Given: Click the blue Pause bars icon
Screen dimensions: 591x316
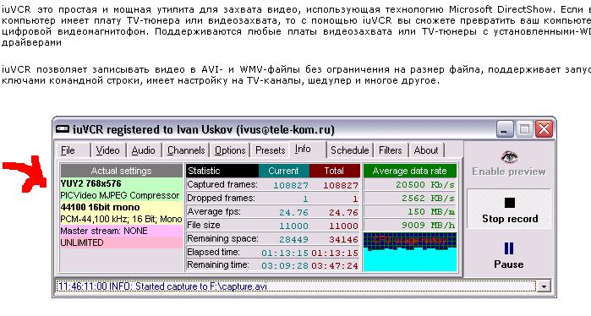Looking at the screenshot, I should (509, 248).
